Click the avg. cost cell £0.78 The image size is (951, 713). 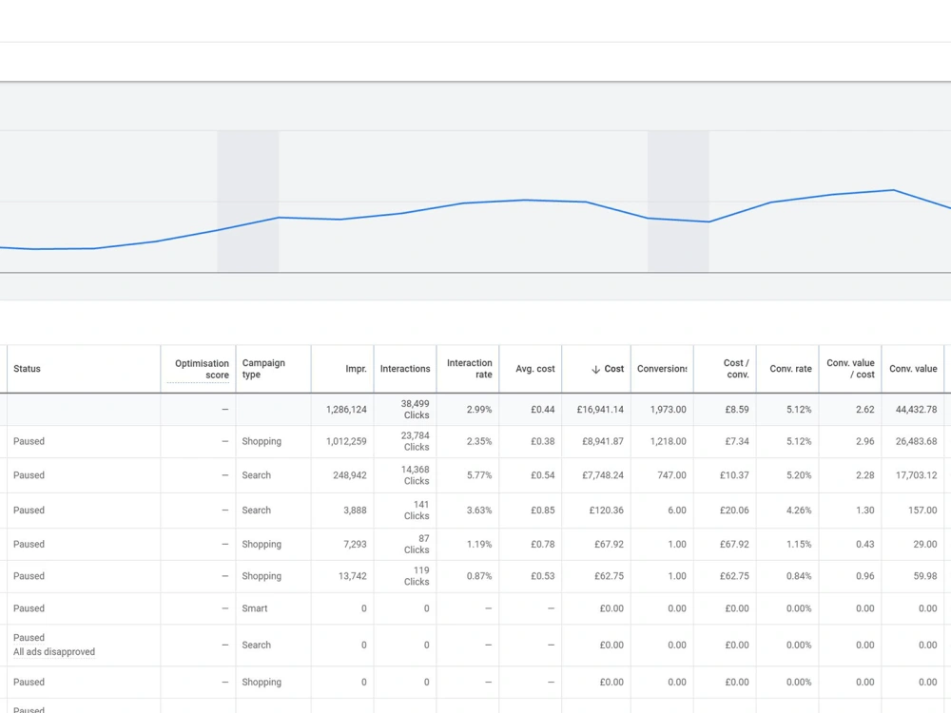(542, 545)
